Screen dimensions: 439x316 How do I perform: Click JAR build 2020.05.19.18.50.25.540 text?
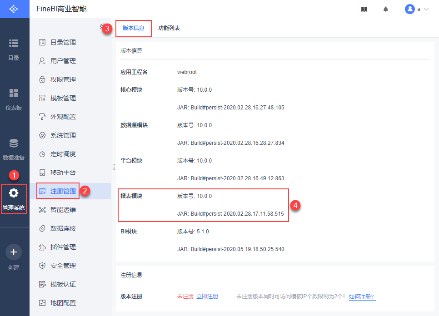pos(230,249)
